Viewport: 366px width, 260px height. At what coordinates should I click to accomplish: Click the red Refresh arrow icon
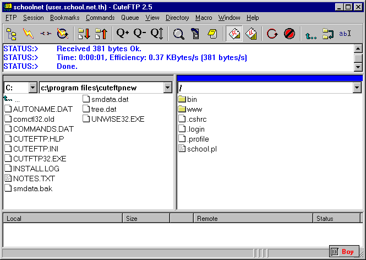point(272,34)
